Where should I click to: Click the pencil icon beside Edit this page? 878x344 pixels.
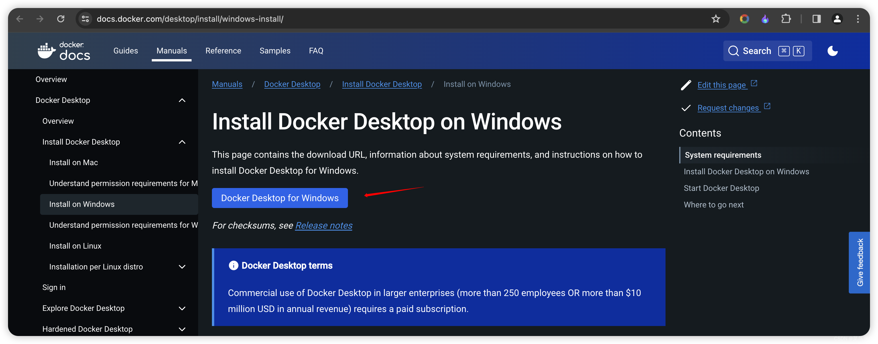(x=686, y=85)
